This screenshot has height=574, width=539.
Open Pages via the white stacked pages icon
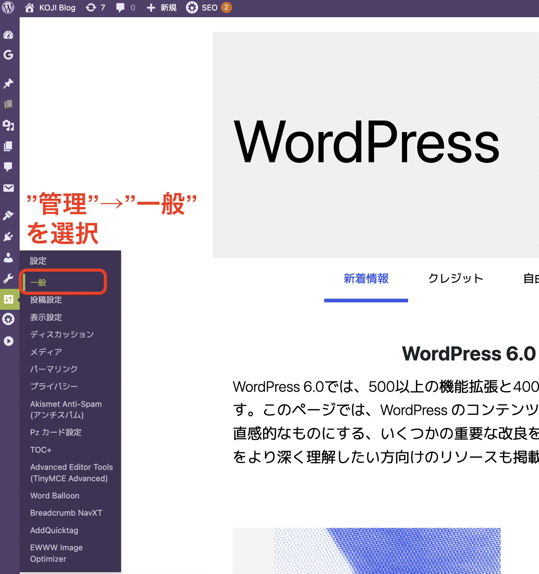8,146
